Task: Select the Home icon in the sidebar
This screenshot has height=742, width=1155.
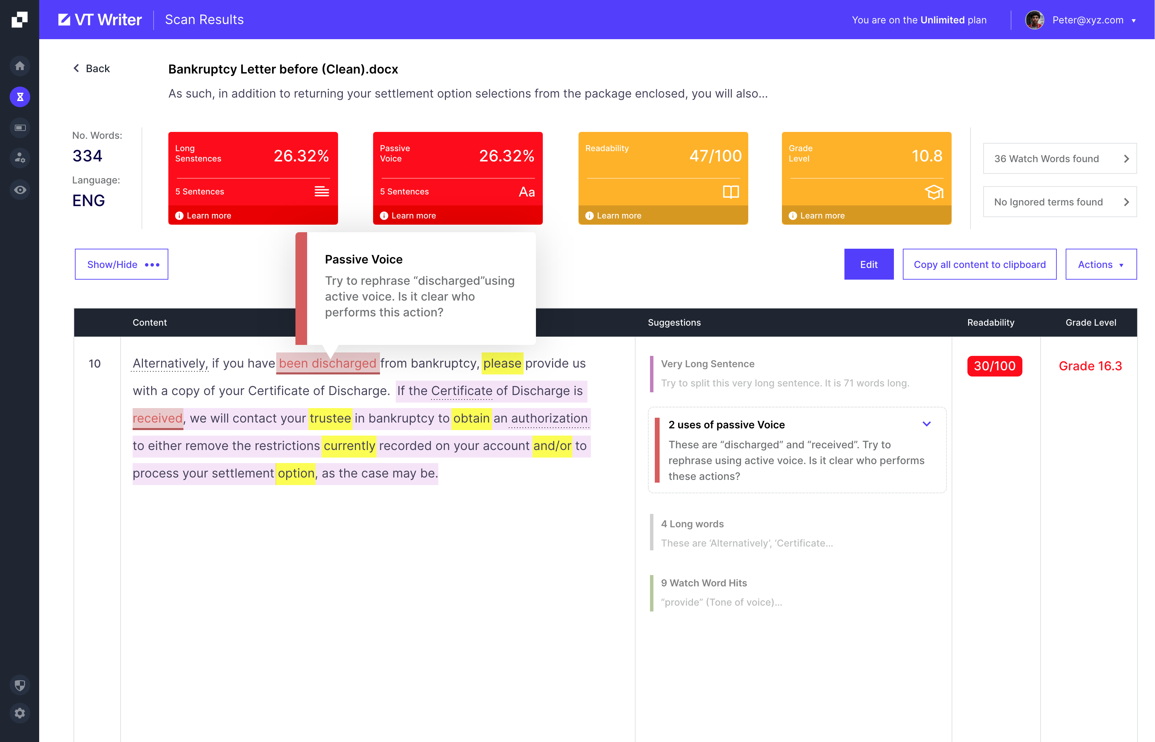Action: 20,66
